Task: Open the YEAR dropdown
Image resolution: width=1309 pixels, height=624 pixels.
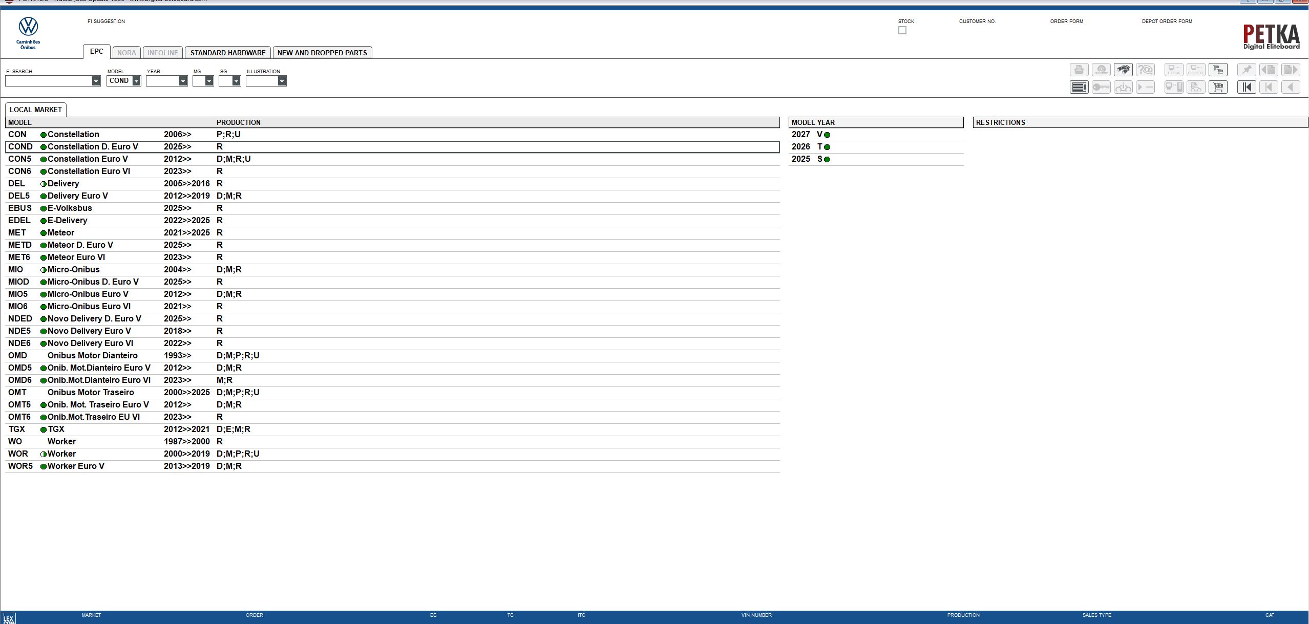Action: coord(183,80)
